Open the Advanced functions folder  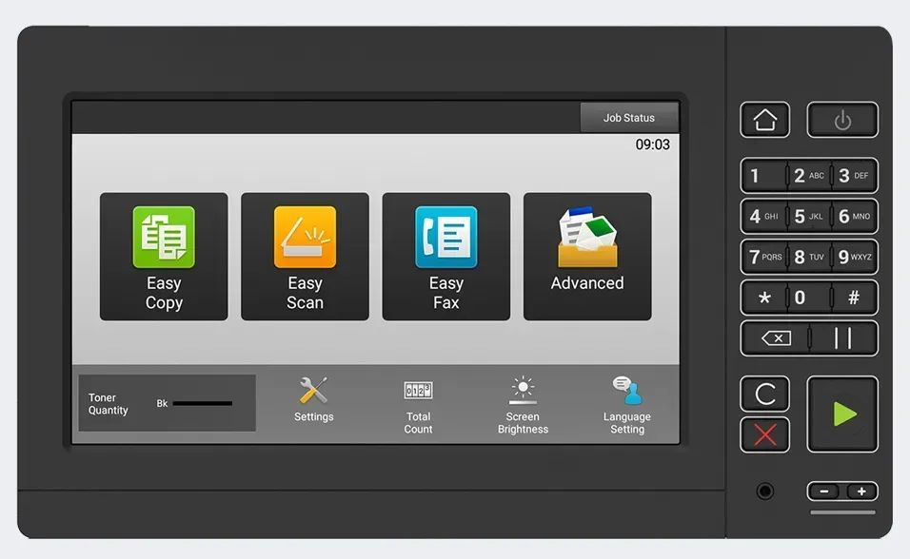click(586, 256)
